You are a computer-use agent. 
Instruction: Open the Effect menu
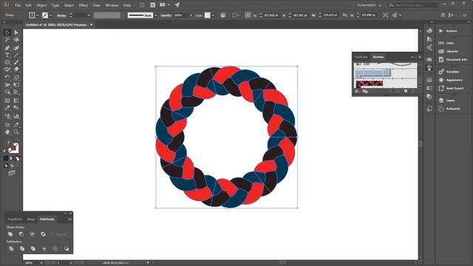[x=83, y=5]
